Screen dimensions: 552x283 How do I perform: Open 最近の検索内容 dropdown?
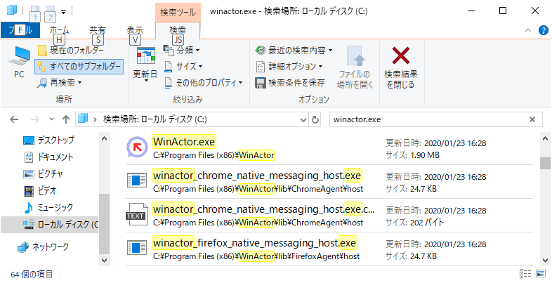[x=294, y=51]
